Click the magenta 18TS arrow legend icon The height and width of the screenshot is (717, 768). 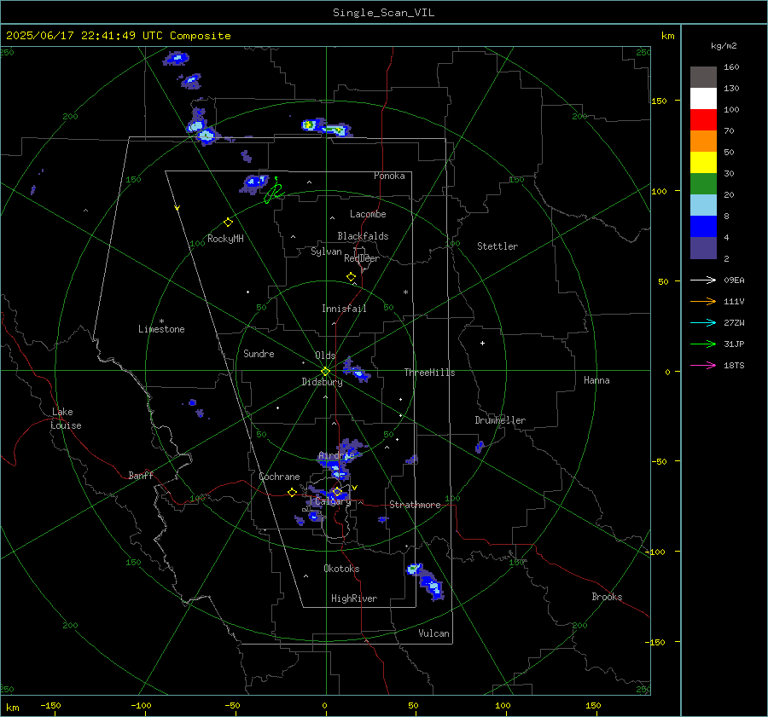(x=703, y=365)
